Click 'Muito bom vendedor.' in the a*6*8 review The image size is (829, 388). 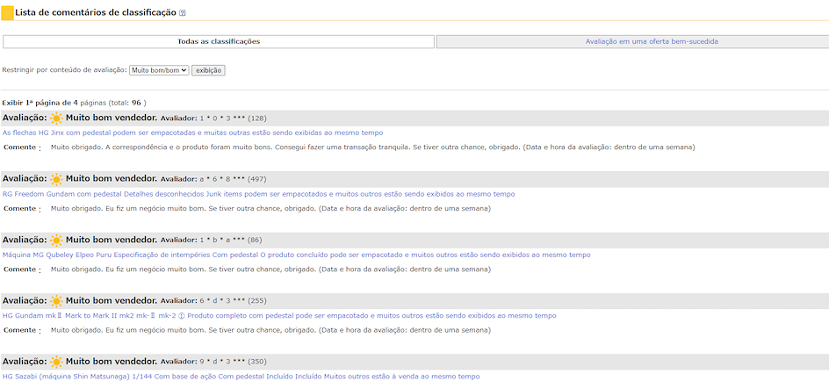[112, 179]
